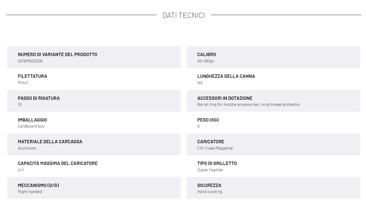Click the IMBALLAGGIO row label
Image resolution: width=366 pixels, height=212 pixels.
point(33,120)
